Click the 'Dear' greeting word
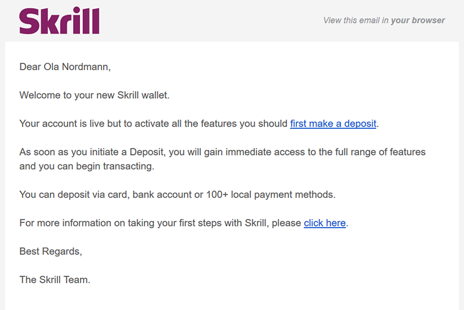 point(30,67)
